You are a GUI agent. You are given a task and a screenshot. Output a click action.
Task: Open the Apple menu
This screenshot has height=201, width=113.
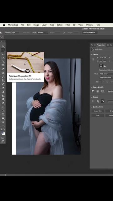click(4, 25)
